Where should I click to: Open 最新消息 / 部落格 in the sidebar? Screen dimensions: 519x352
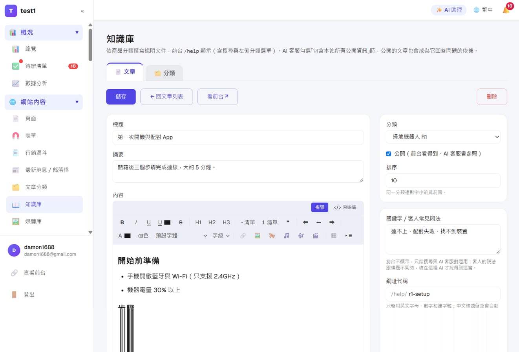click(45, 170)
